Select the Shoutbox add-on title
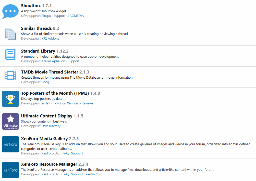Screen dimensions: 256x181 [x=31, y=6]
